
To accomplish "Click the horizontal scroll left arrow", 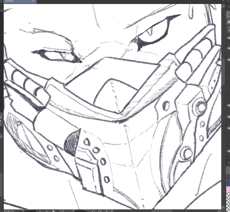I will (x=112, y=211).
